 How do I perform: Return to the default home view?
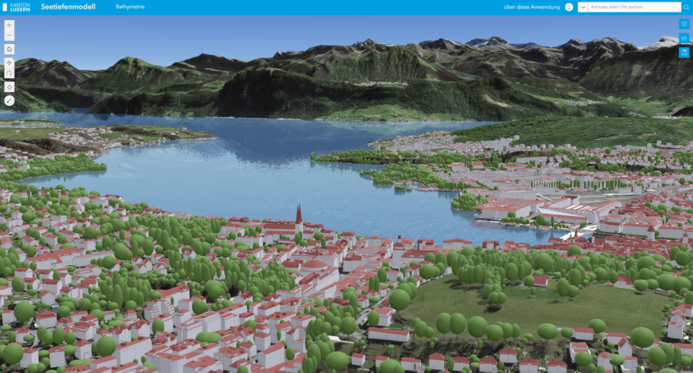9,49
